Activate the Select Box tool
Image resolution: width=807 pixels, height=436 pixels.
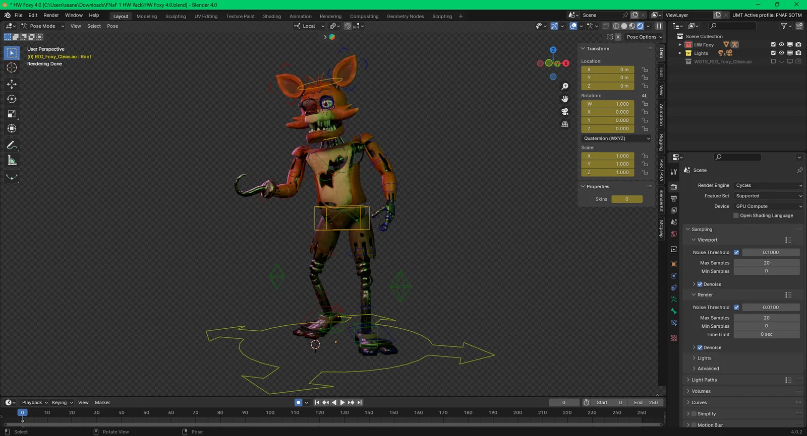click(x=12, y=53)
